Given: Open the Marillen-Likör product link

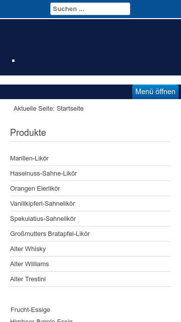Looking at the screenshot, I should pyautogui.click(x=29, y=158).
